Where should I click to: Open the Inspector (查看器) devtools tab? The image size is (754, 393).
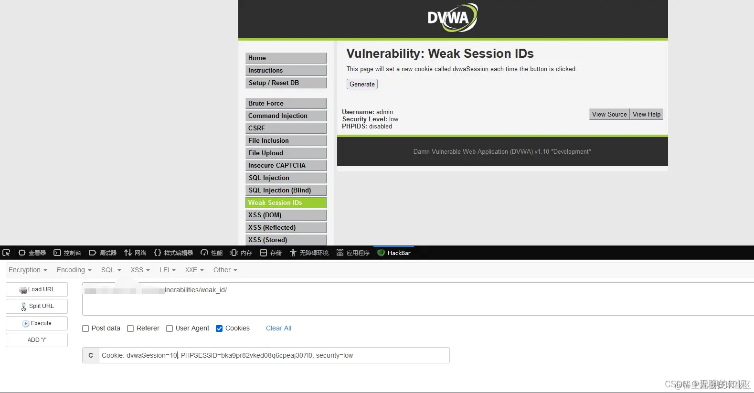point(32,253)
